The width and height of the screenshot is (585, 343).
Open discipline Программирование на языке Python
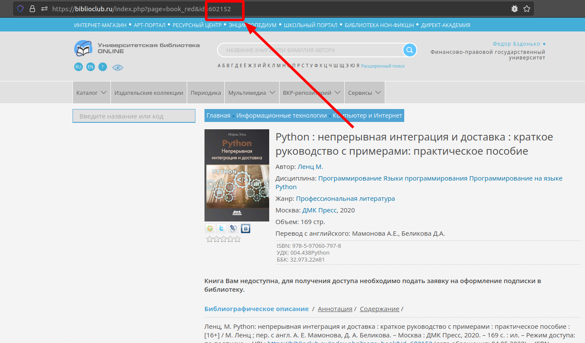click(x=419, y=182)
